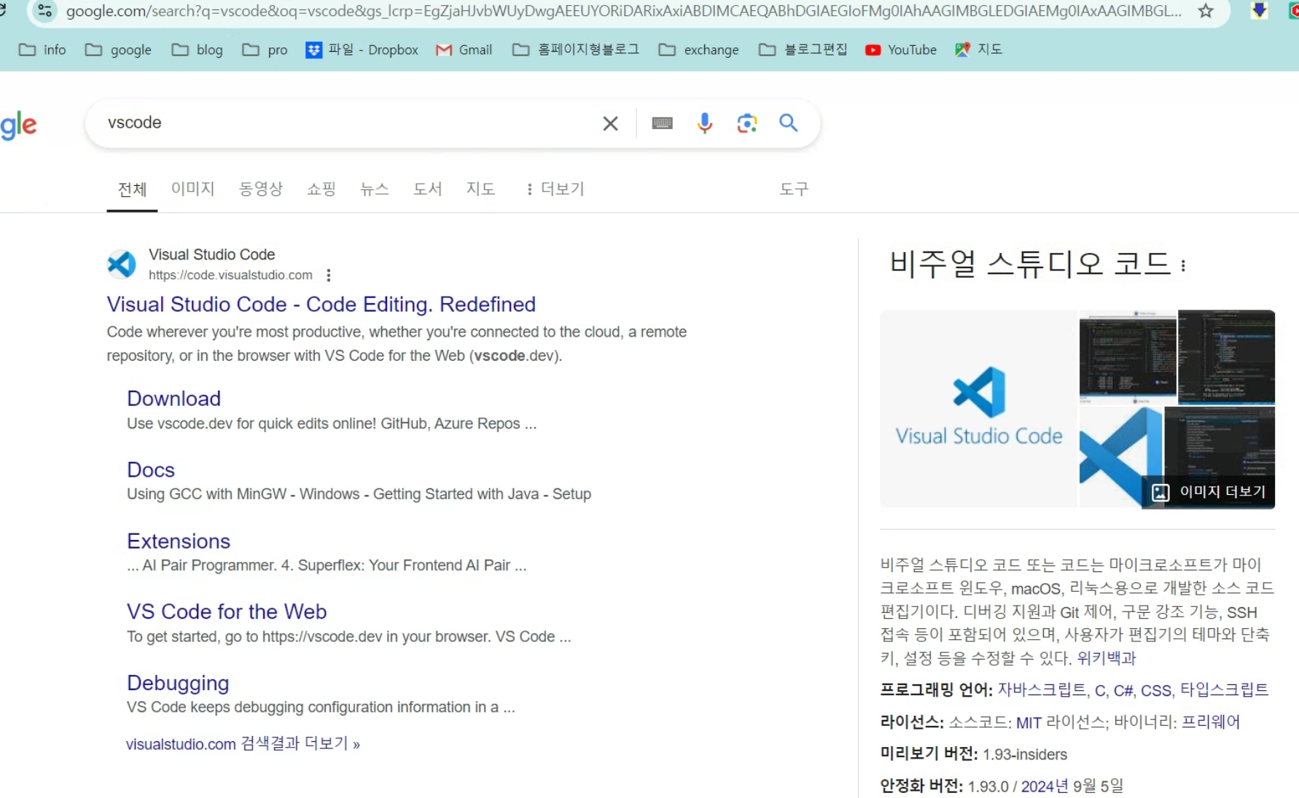Image resolution: width=1299 pixels, height=798 pixels.
Task: Click the 2024년 release date link
Action: click(x=1045, y=786)
